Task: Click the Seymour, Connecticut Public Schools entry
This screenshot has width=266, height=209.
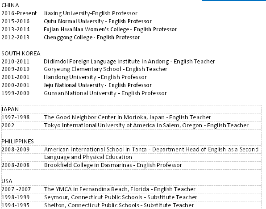Action: tap(121, 197)
